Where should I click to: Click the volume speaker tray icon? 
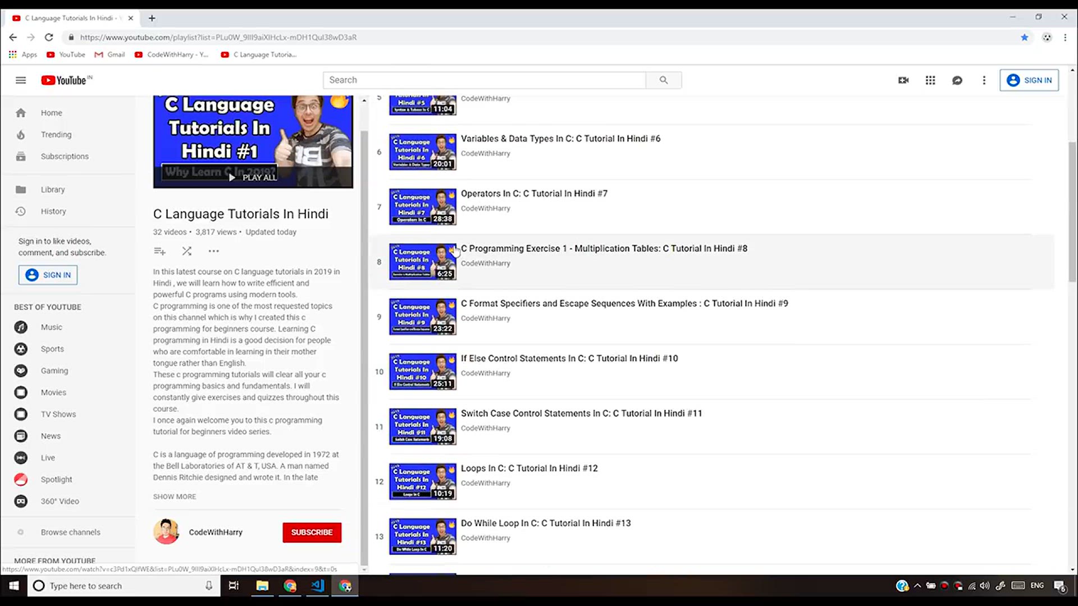coord(985,586)
